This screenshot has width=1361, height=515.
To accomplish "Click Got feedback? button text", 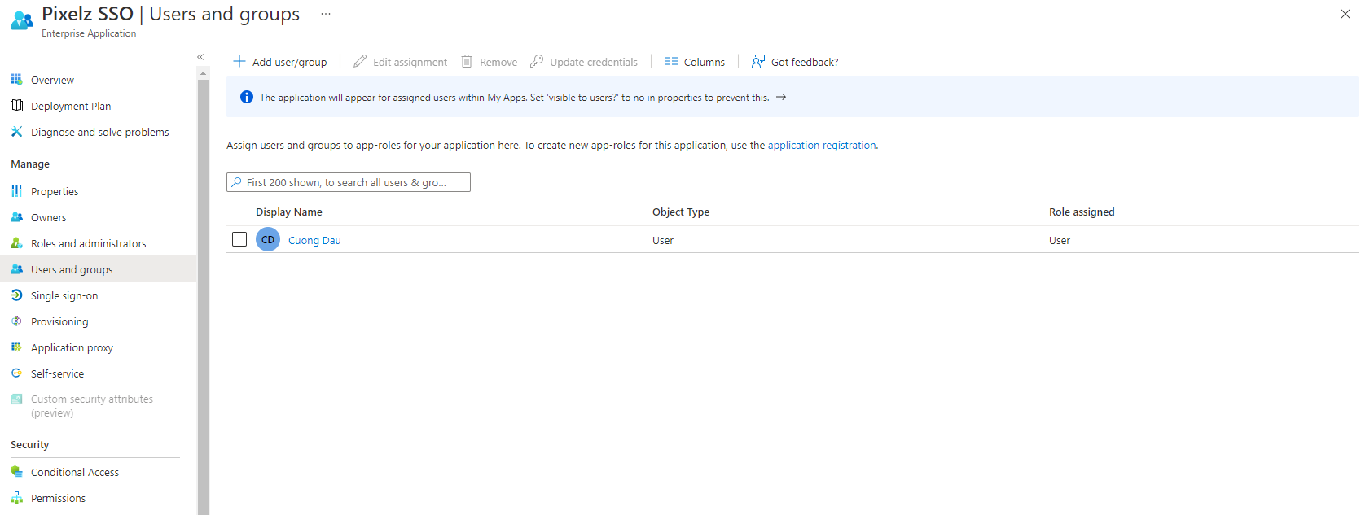I will tap(805, 62).
